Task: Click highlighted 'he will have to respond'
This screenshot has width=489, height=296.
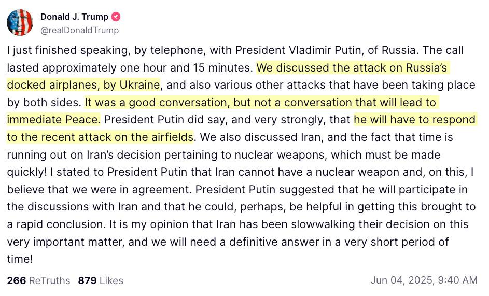Action: 414,119
